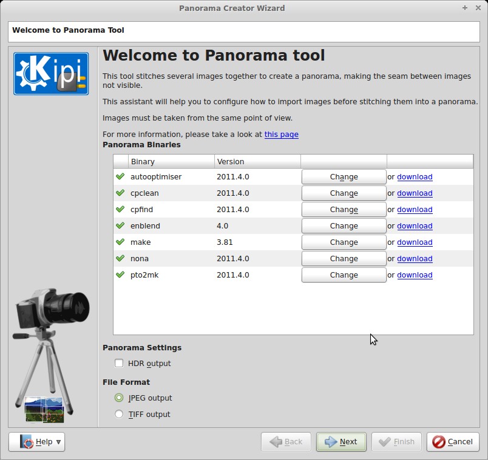
Task: Change the autooptimiser binary path
Action: (344, 176)
